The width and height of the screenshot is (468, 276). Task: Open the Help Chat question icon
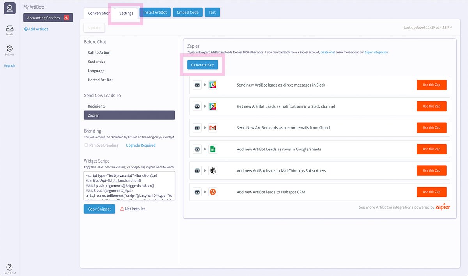pos(10,267)
